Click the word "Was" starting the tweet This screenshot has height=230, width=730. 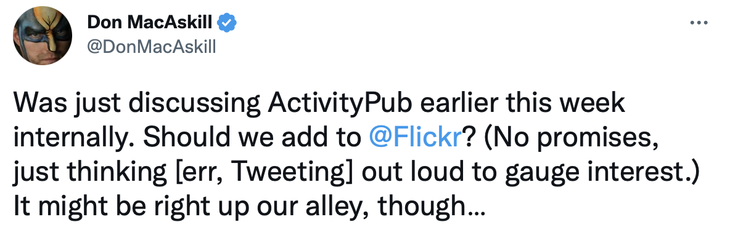39,103
